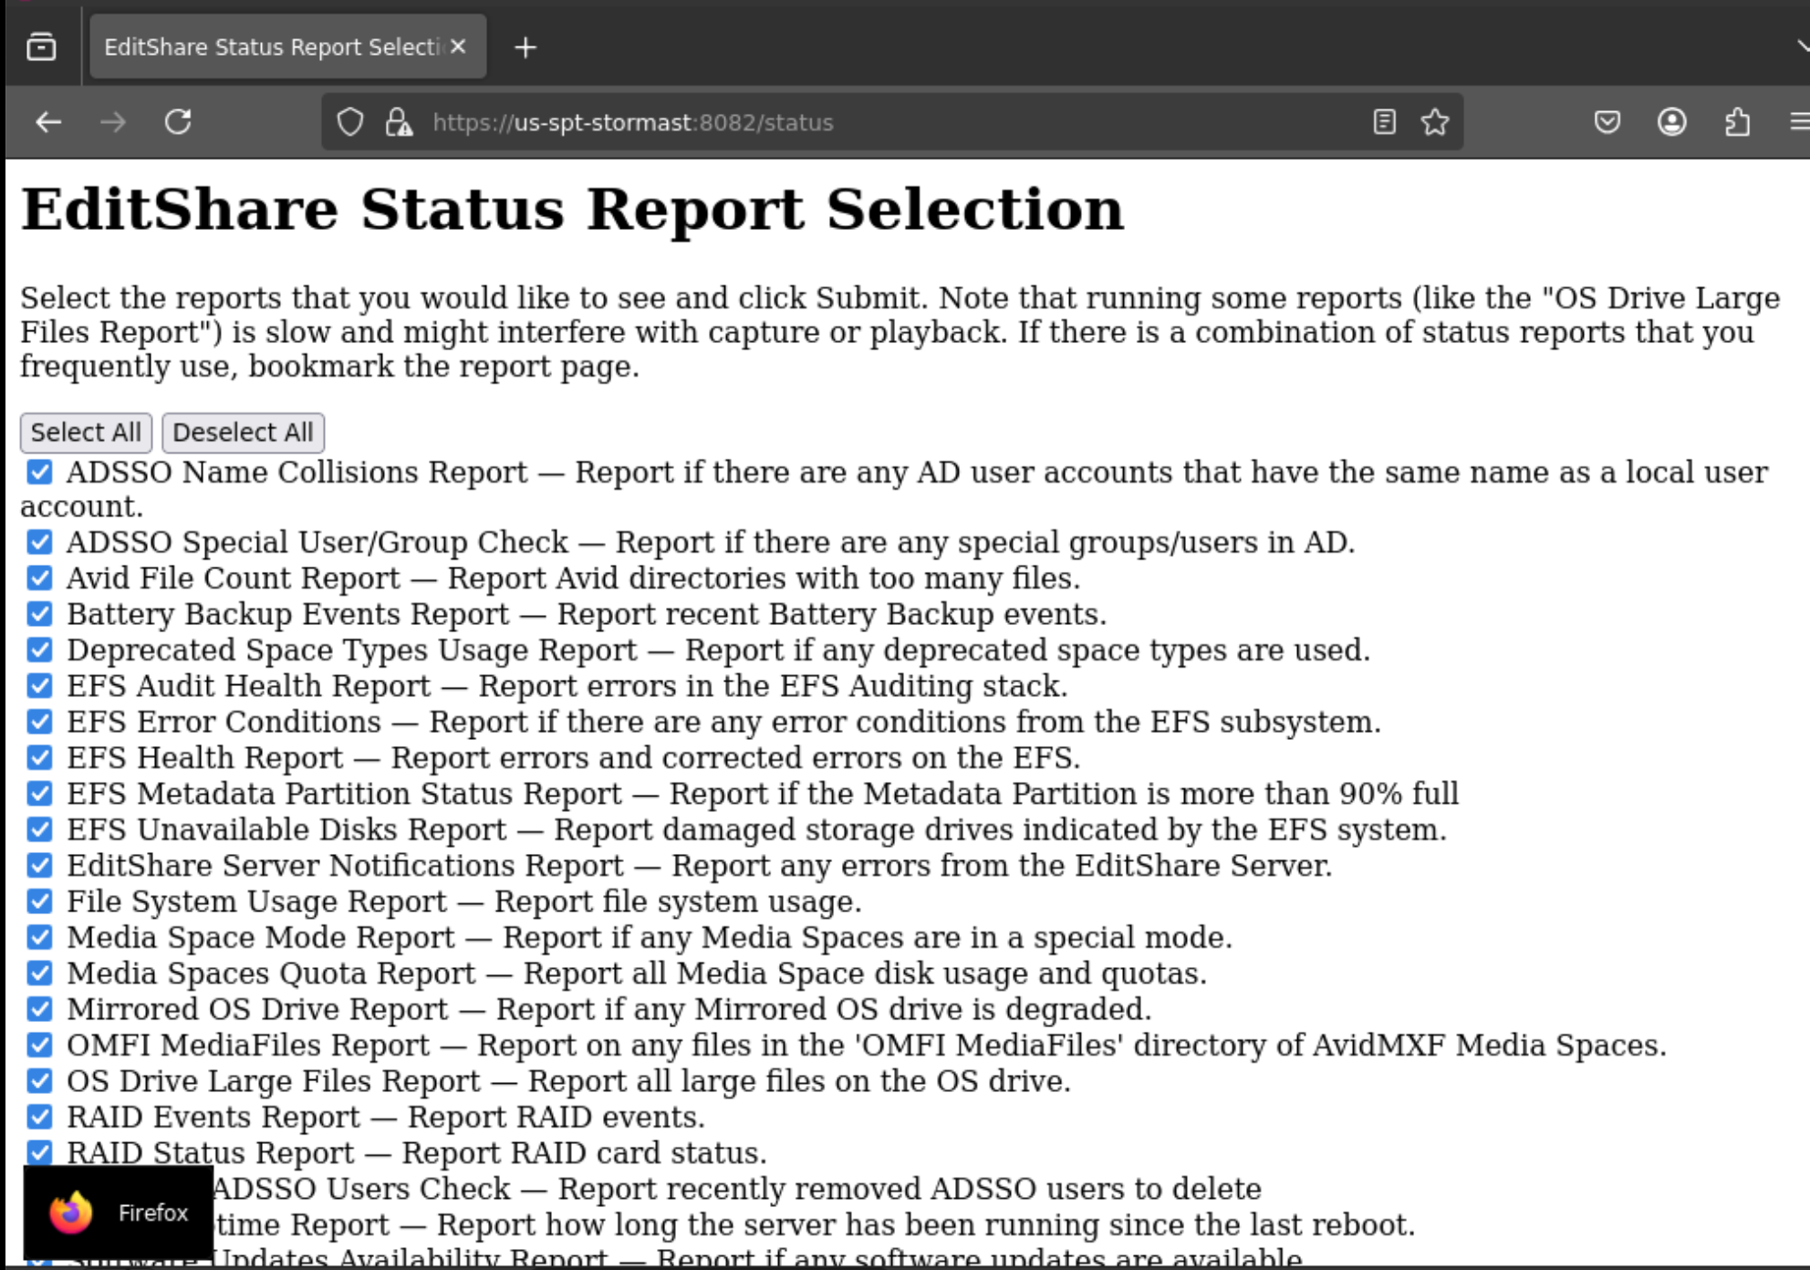Click the 'EditShare Status Report Selection' heading
1810x1270 pixels.
572,209
